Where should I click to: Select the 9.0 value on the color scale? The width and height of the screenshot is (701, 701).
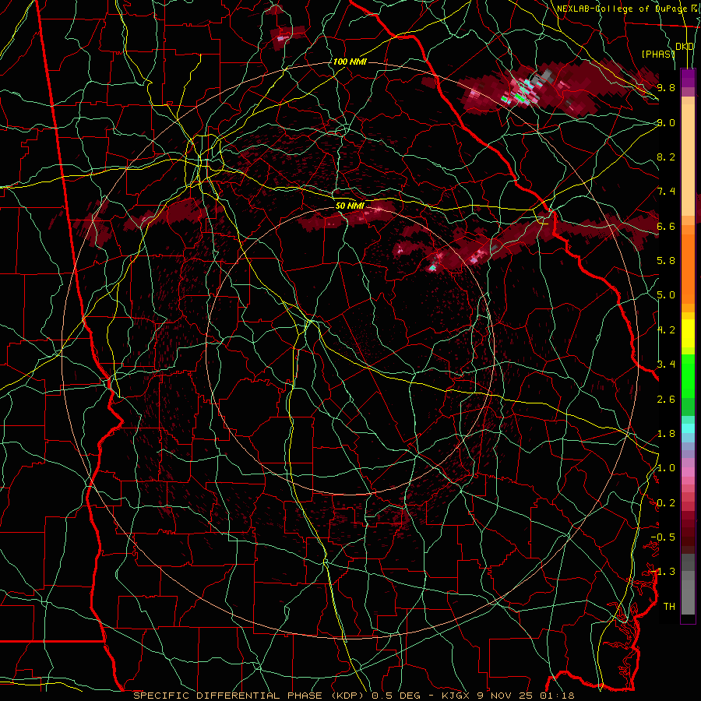pos(666,122)
